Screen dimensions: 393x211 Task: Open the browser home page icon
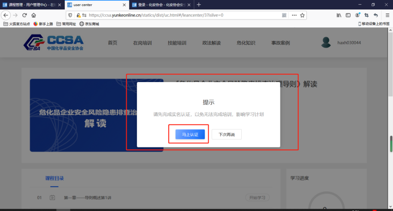[x=33, y=15]
